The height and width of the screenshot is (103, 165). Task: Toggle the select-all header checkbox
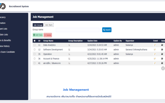click(35, 41)
